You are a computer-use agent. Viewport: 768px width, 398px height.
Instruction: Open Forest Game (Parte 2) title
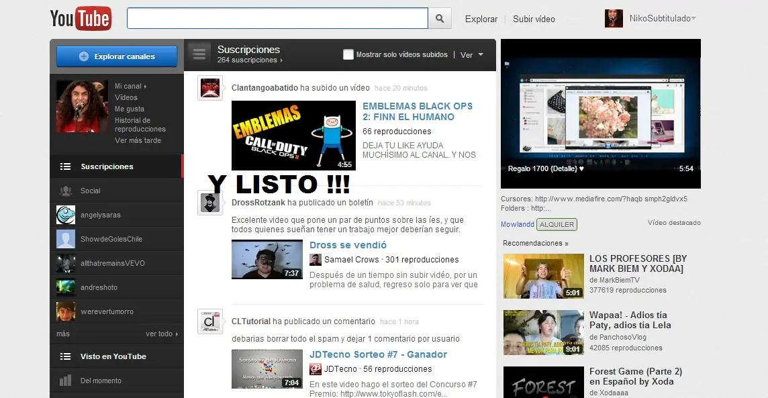pyautogui.click(x=636, y=377)
